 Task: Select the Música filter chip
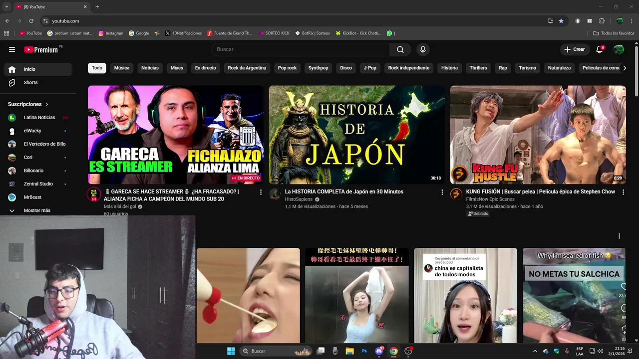click(x=122, y=68)
